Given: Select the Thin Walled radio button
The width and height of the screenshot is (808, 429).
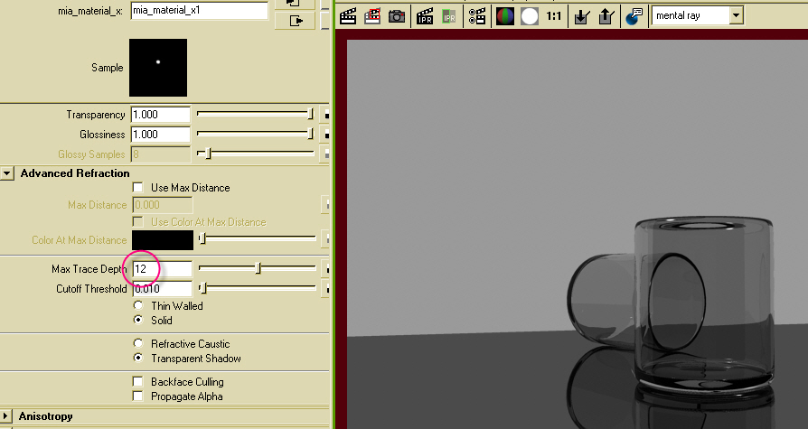Looking at the screenshot, I should pyautogui.click(x=137, y=305).
